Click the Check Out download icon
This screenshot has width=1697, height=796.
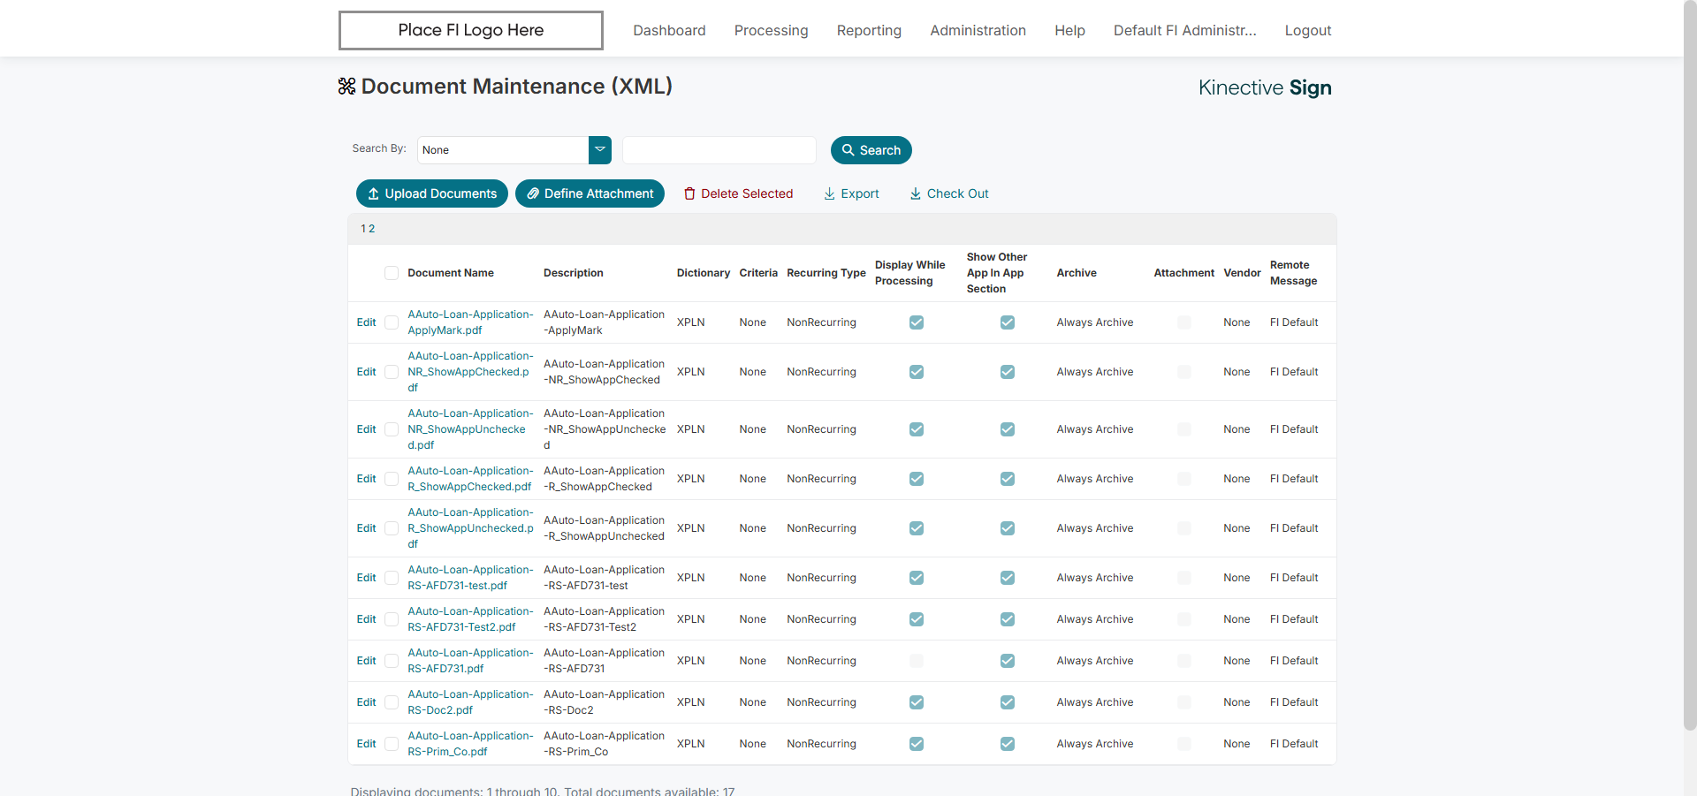tap(916, 193)
